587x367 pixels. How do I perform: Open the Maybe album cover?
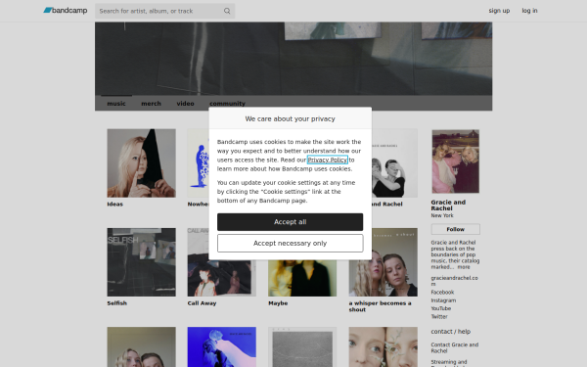pos(302,278)
